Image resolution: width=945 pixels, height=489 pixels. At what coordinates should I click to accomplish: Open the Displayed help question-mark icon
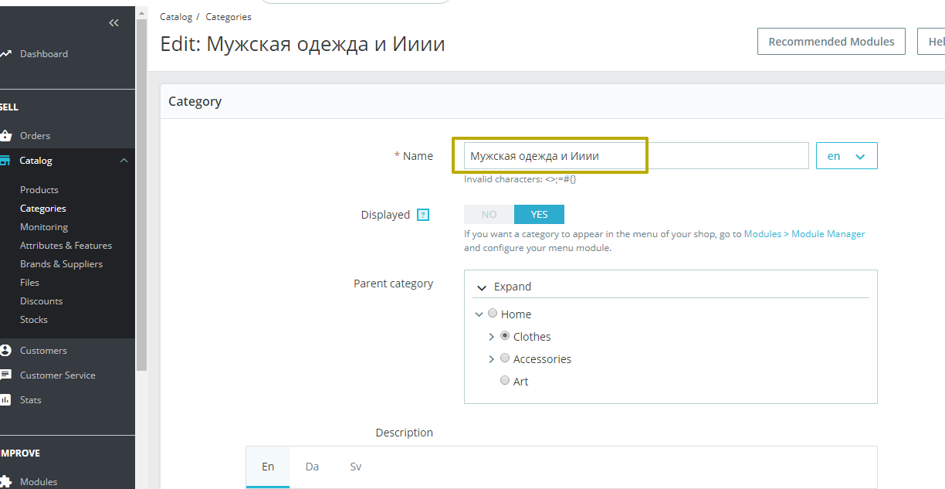pos(423,215)
